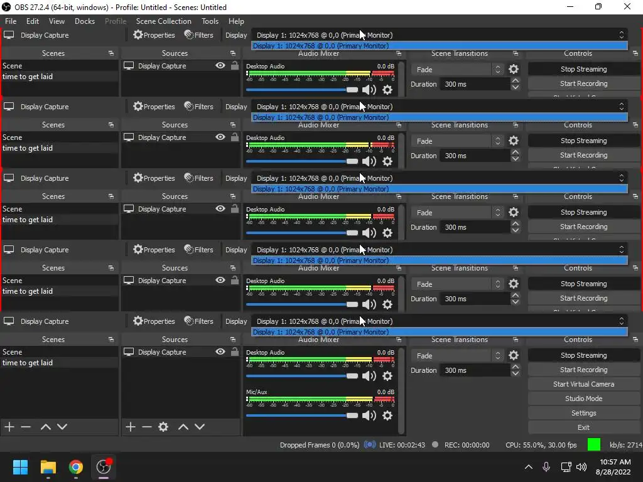Click the green connection quality square

(x=594, y=445)
